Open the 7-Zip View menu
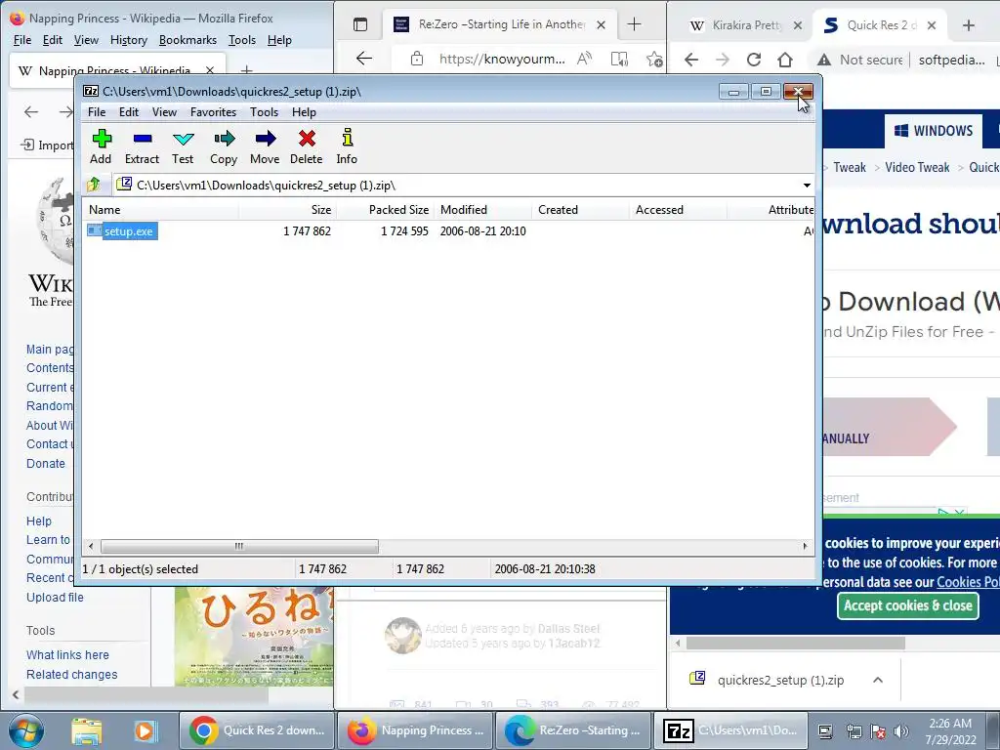The image size is (1000, 750). (164, 112)
